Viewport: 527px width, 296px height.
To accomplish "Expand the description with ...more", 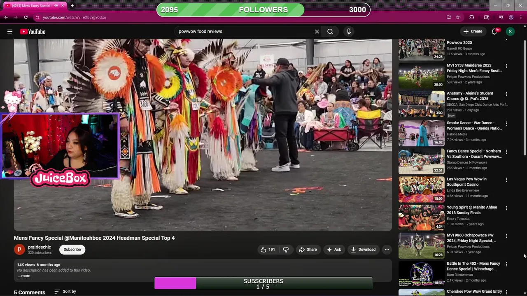I will point(24,276).
